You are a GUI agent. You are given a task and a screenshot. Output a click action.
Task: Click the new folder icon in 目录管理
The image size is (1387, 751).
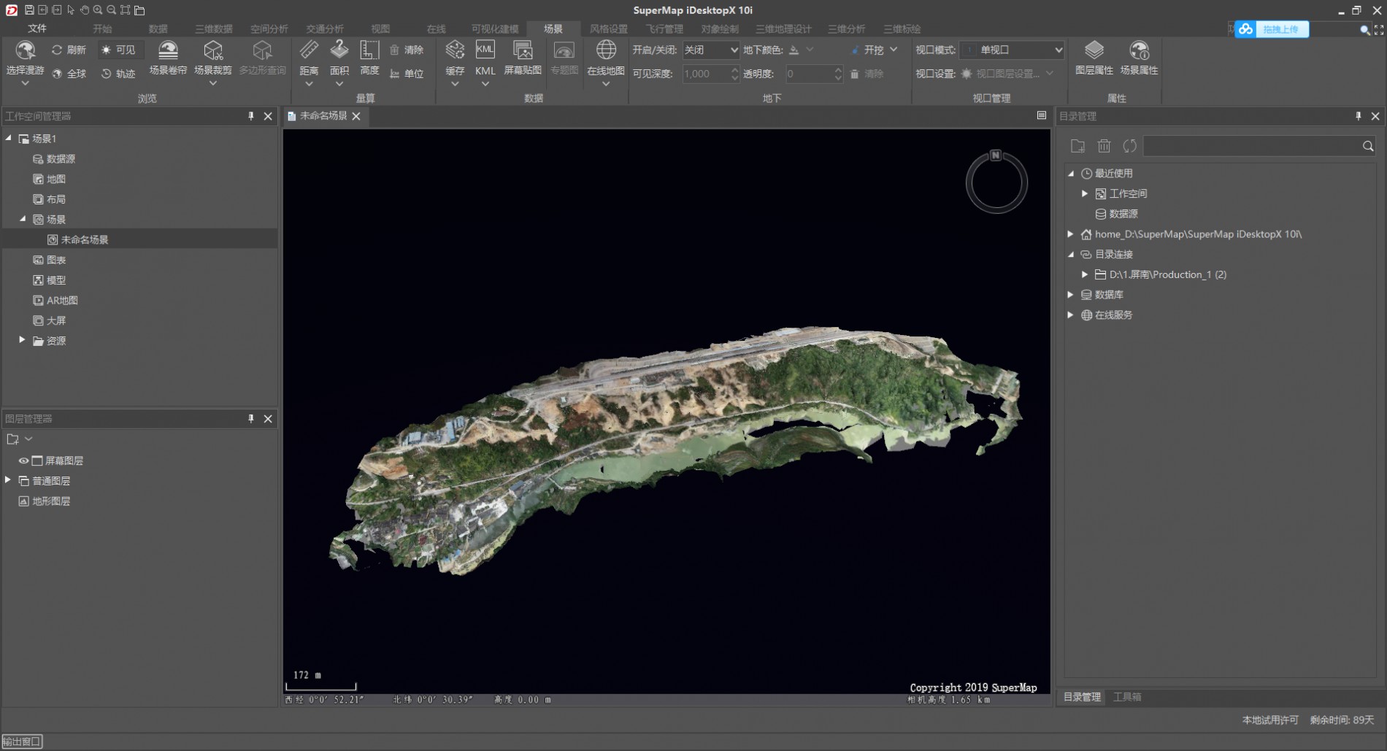[1077, 146]
